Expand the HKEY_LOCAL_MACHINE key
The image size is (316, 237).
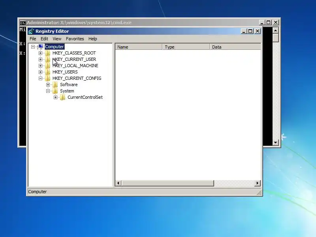click(x=40, y=66)
